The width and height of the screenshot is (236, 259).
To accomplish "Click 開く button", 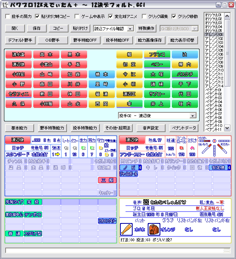I will pos(15,28).
